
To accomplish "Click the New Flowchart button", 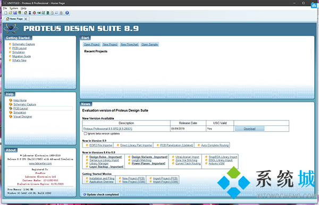I will click(x=129, y=44).
